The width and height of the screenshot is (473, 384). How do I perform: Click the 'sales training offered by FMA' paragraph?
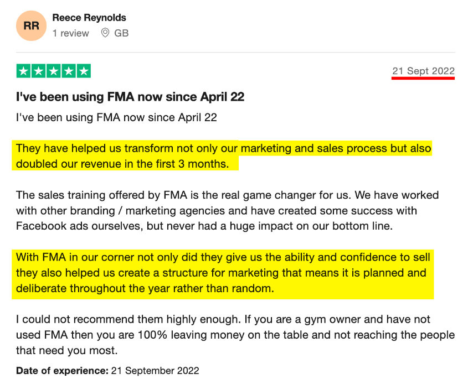[x=228, y=211]
